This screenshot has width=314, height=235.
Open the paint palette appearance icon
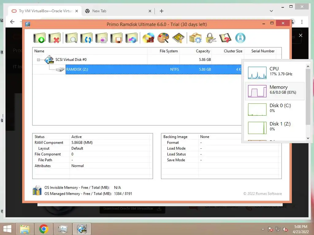point(163,38)
